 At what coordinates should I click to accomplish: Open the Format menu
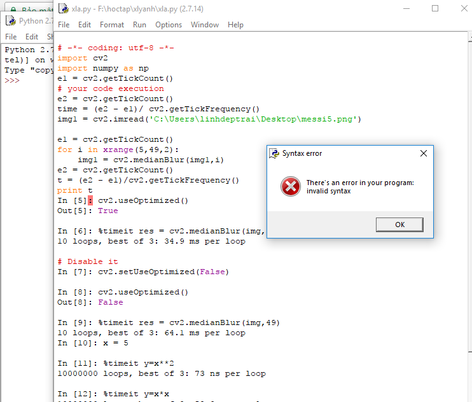tap(112, 25)
